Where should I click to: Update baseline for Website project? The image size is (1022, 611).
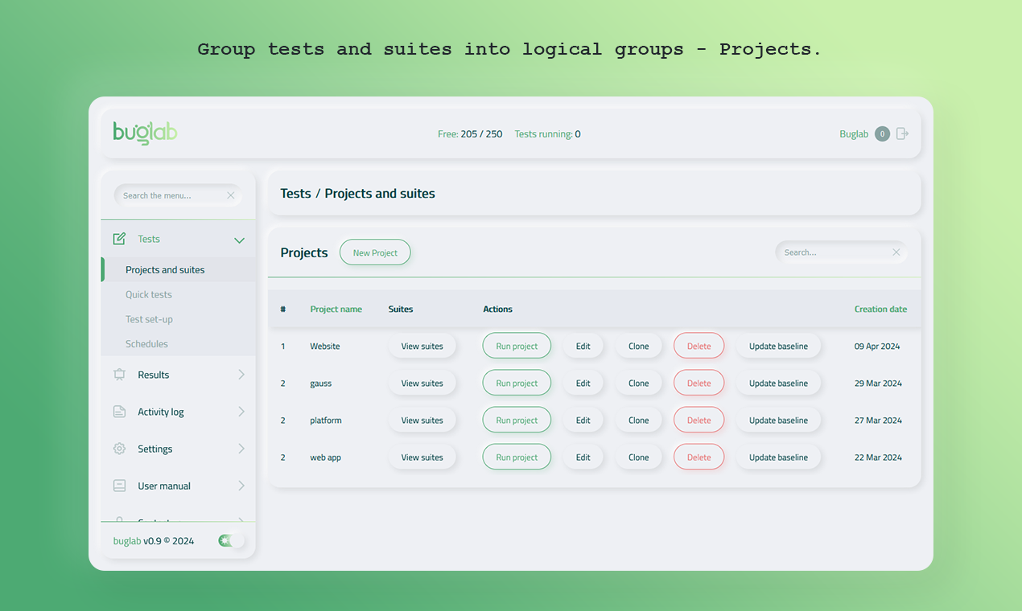778,346
